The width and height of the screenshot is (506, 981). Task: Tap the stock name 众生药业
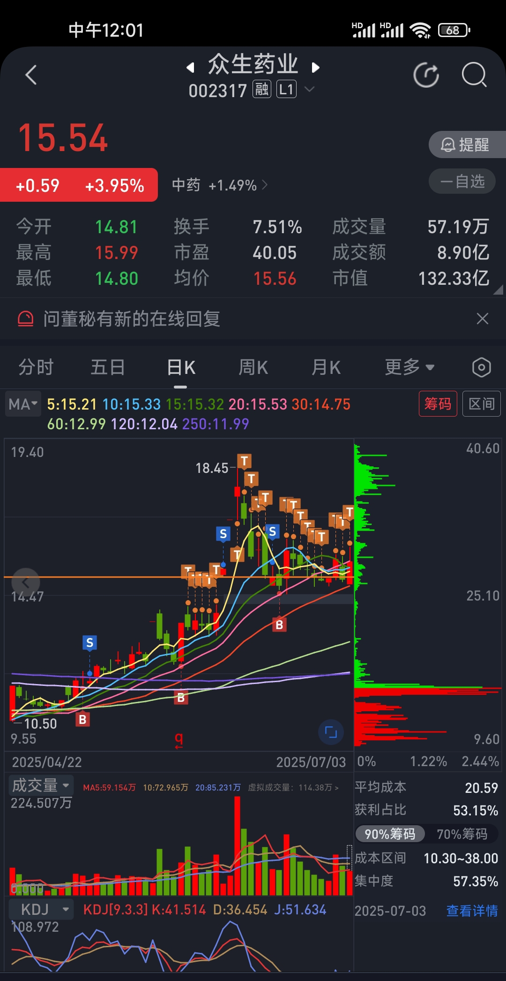253,65
